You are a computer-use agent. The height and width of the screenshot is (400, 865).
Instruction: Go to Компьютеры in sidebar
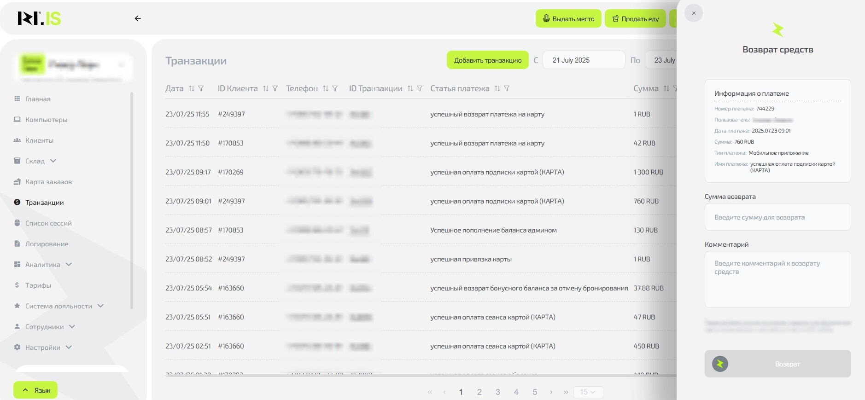click(x=46, y=120)
